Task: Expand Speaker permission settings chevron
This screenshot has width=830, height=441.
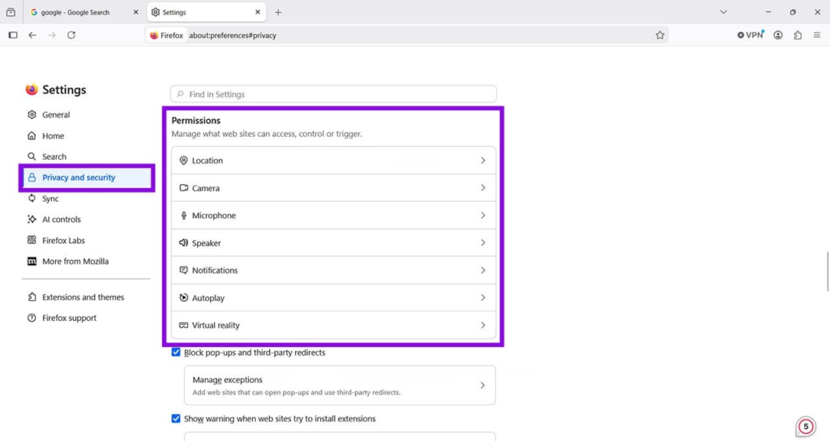Action: click(x=483, y=243)
